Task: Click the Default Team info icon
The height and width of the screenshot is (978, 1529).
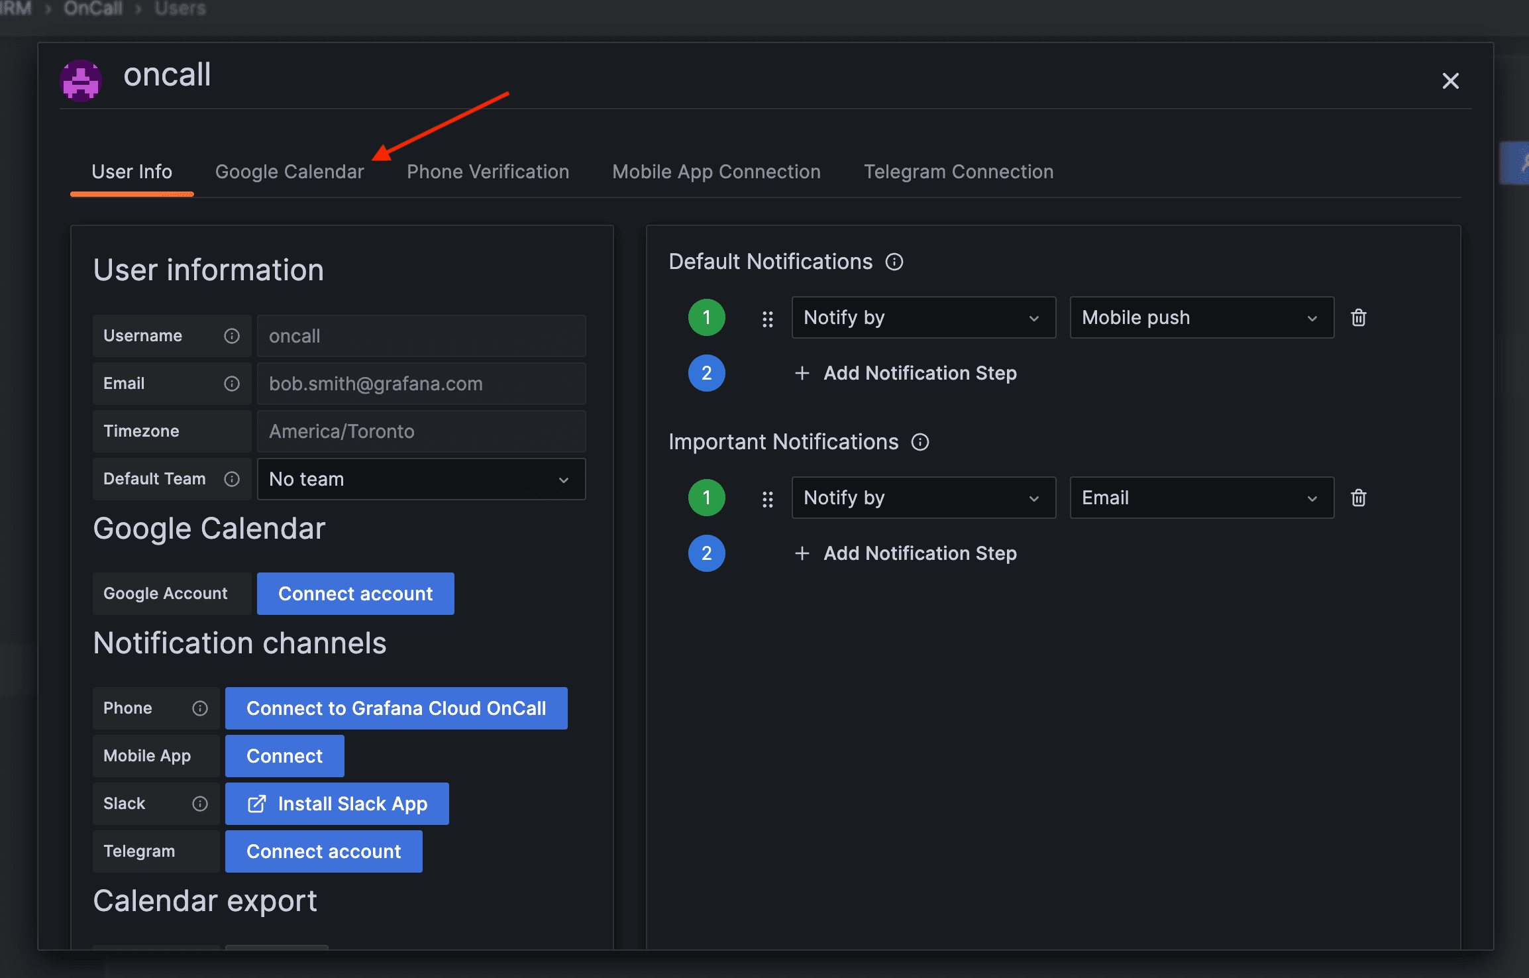Action: point(231,478)
